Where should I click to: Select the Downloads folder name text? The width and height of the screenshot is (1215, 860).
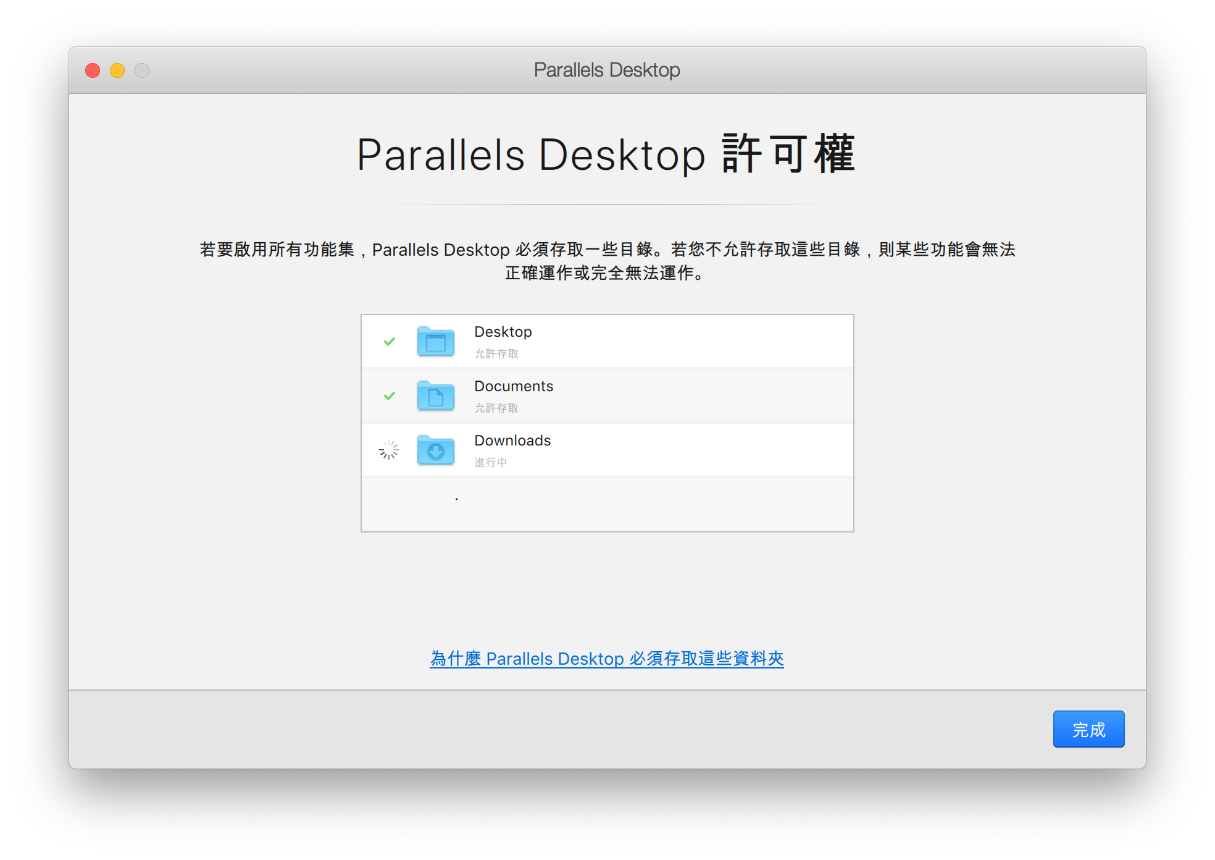pos(512,441)
